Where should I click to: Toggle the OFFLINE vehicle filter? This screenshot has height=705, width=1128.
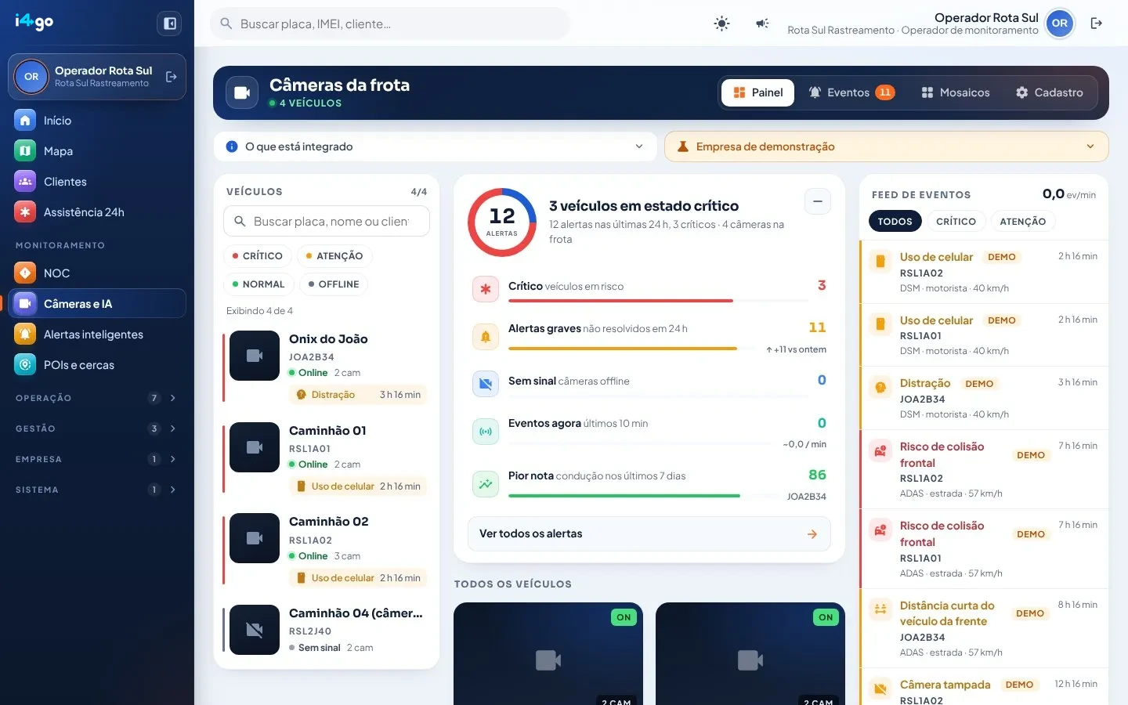[334, 284]
